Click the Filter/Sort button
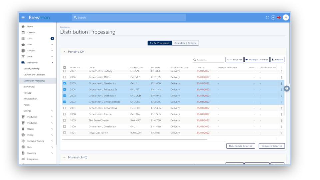The width and height of the screenshot is (320, 180). (234, 60)
